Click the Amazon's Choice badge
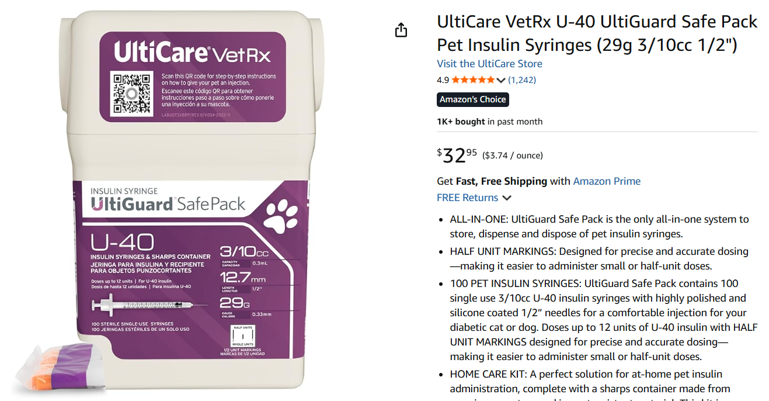 click(473, 99)
